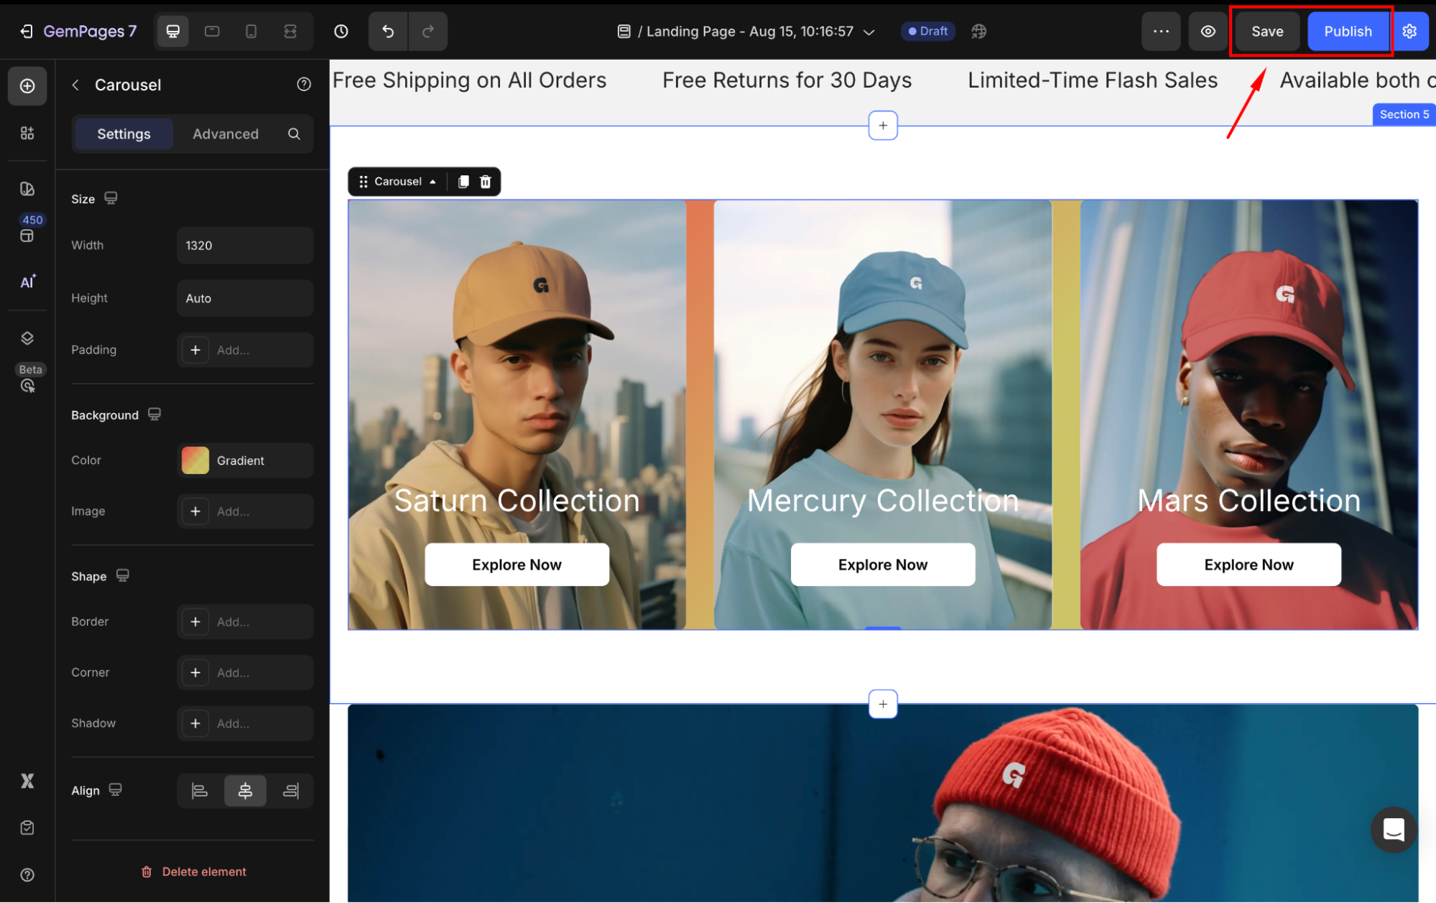This screenshot has height=903, width=1436.
Task: Select the Settings tab
Action: pos(124,134)
